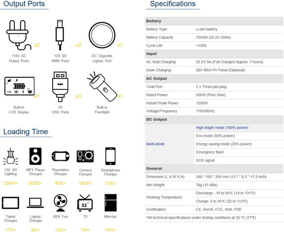Open the Multi-Mode link in DC Output
The image size is (284, 233).
155,144
